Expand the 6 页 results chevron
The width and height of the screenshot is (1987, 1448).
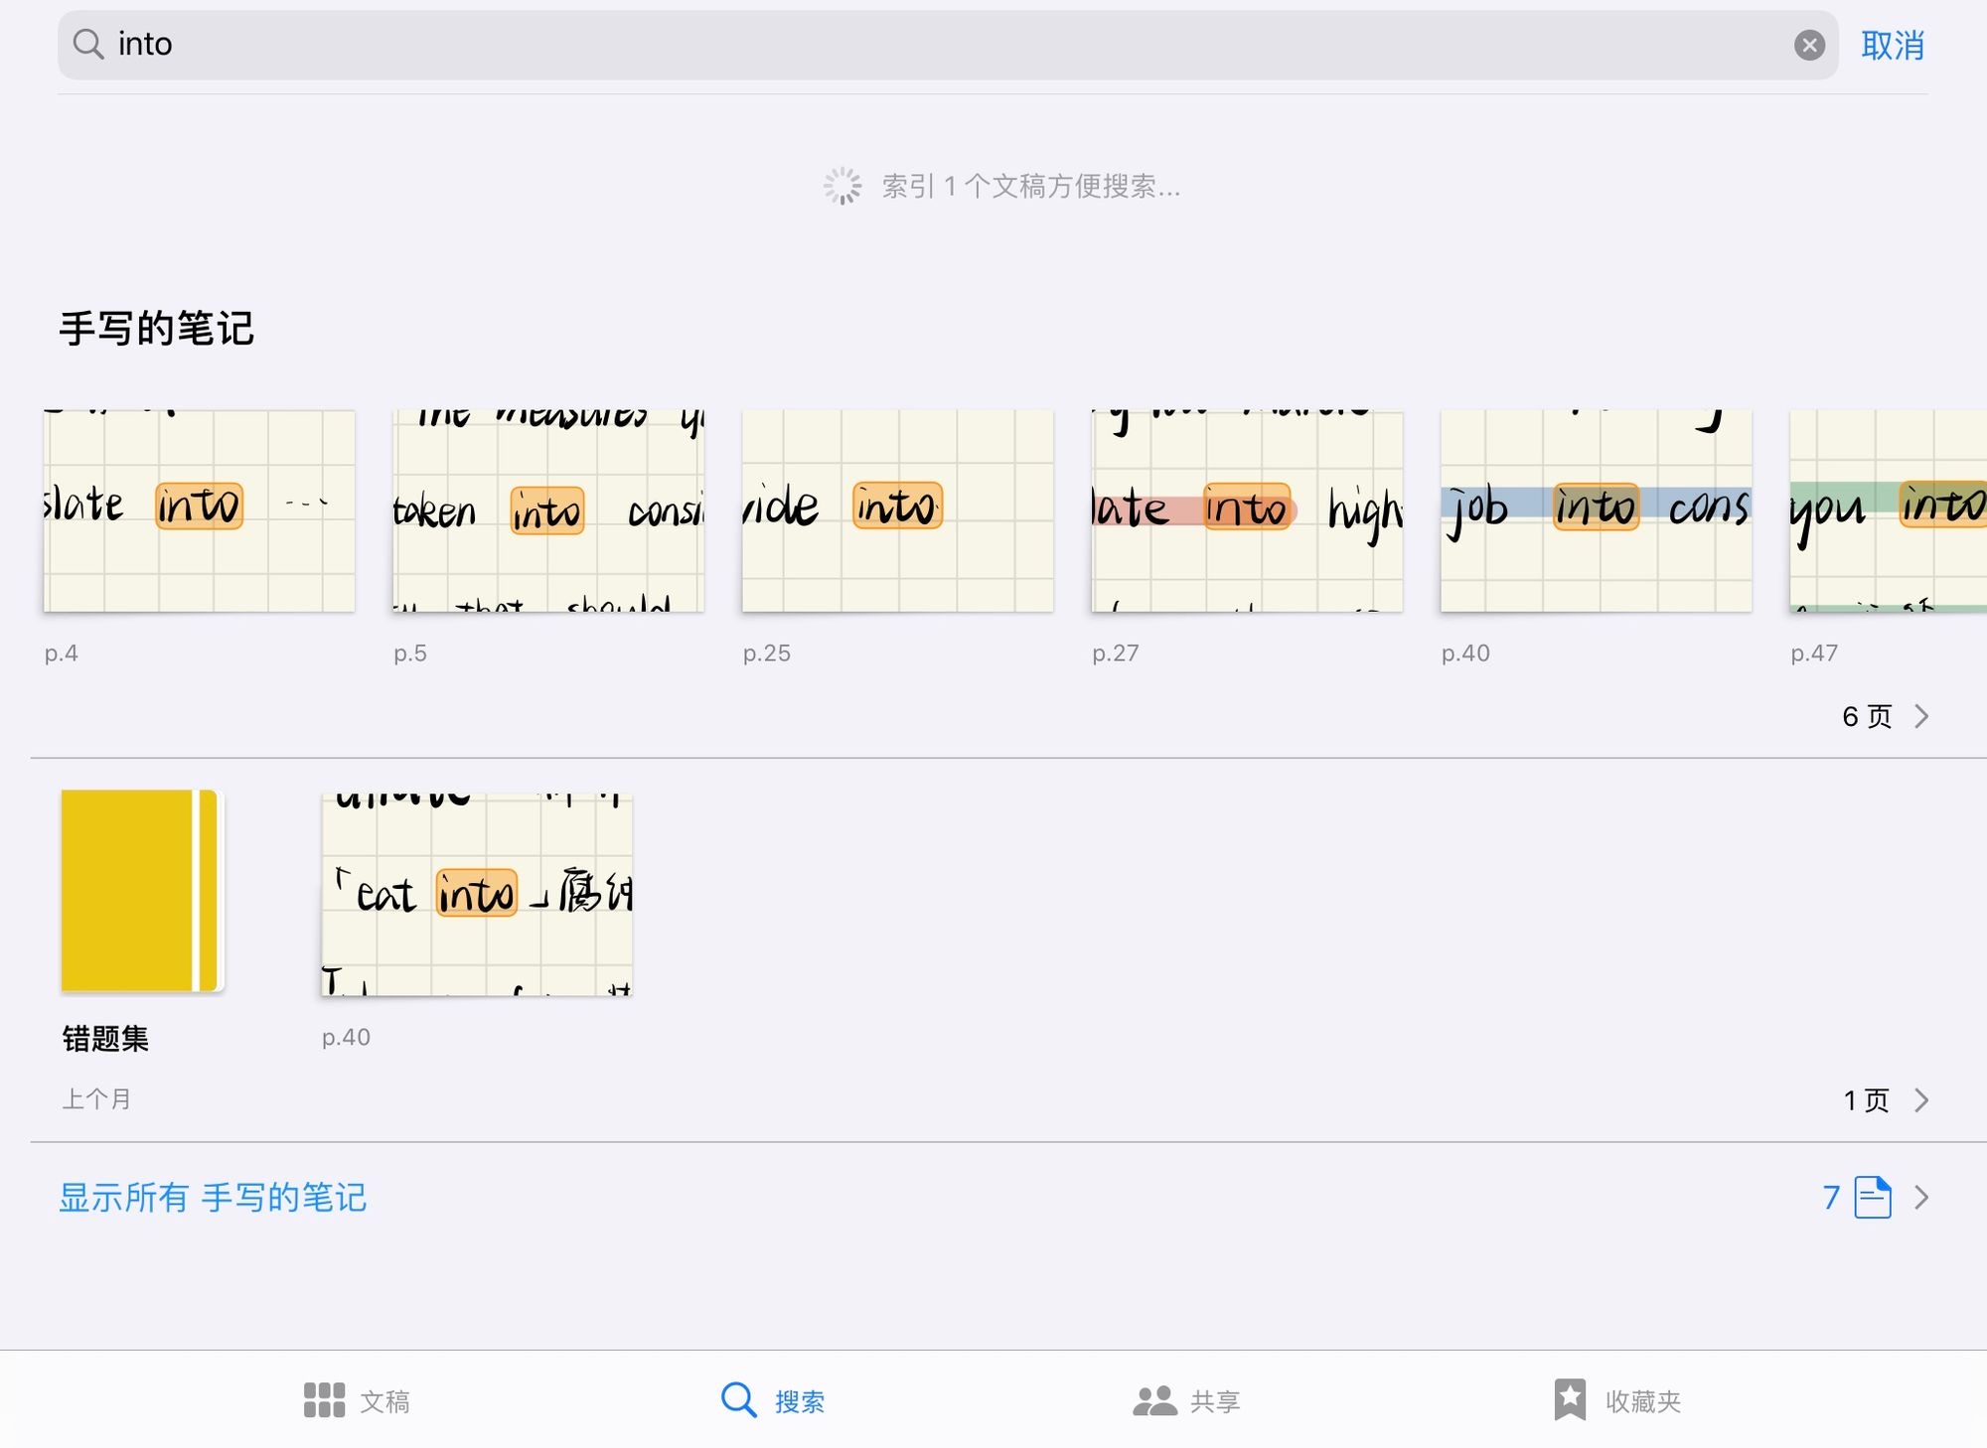1921,716
